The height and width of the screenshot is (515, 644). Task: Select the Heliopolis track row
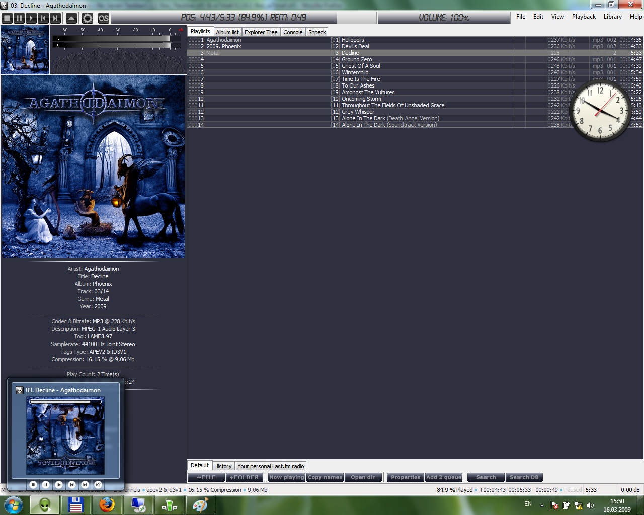[x=415, y=40]
